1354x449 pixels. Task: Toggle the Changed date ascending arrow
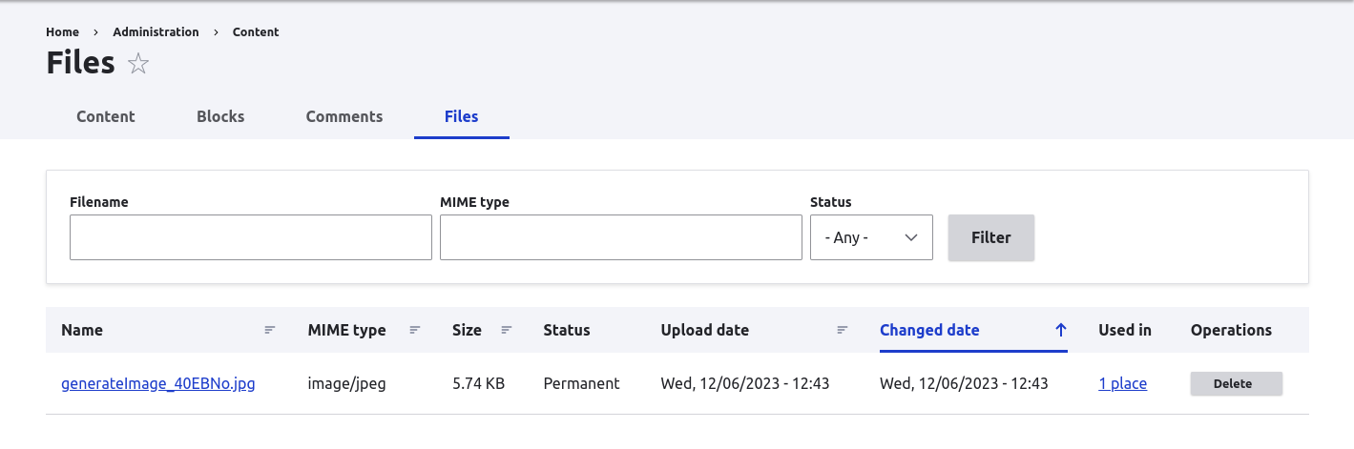click(1060, 330)
